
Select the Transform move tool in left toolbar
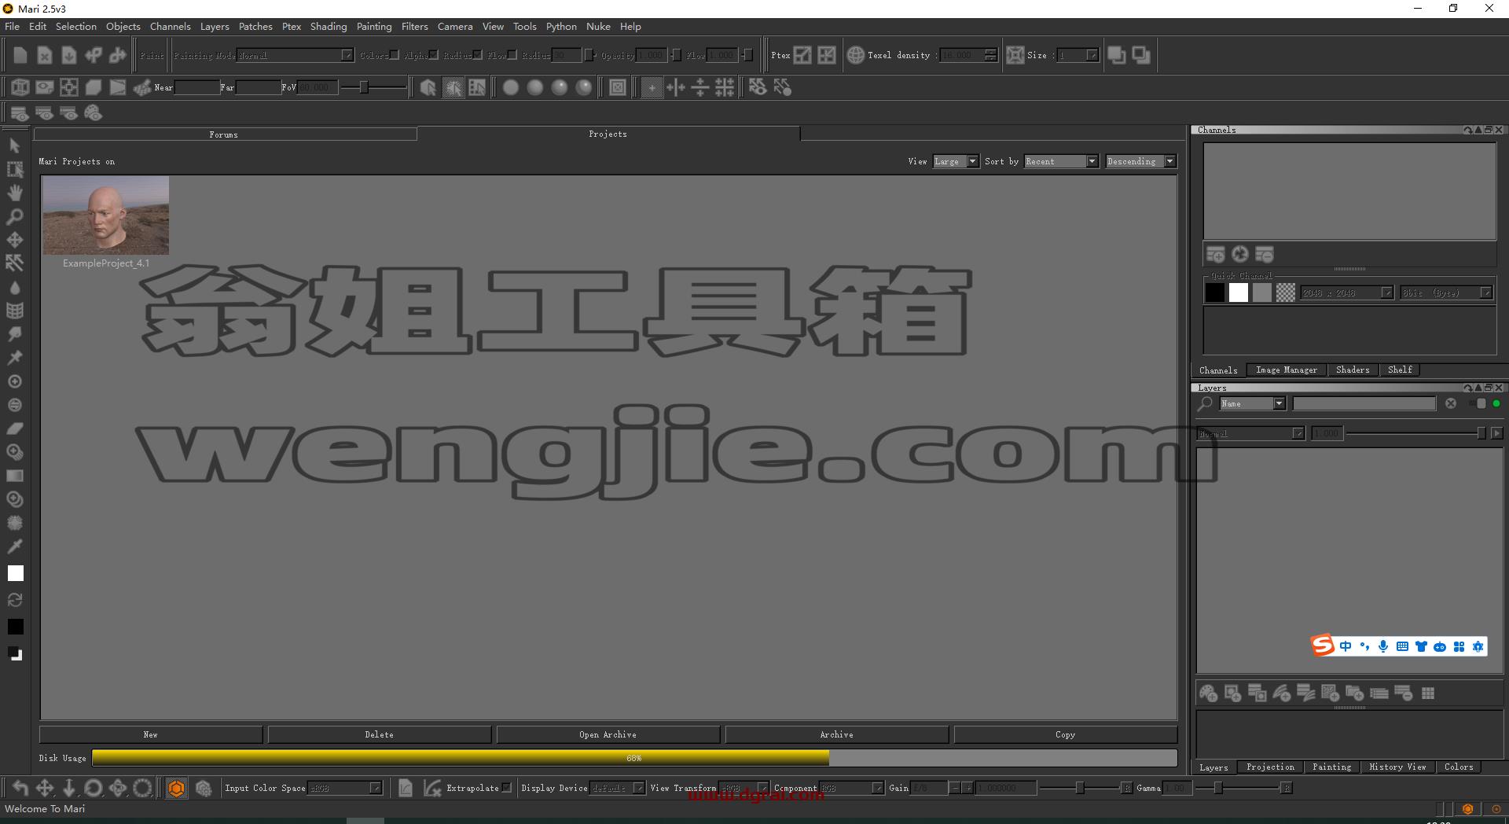pyautogui.click(x=15, y=240)
